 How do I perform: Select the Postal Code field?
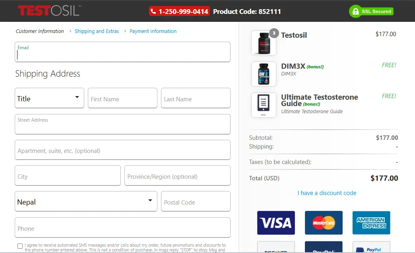(x=196, y=202)
